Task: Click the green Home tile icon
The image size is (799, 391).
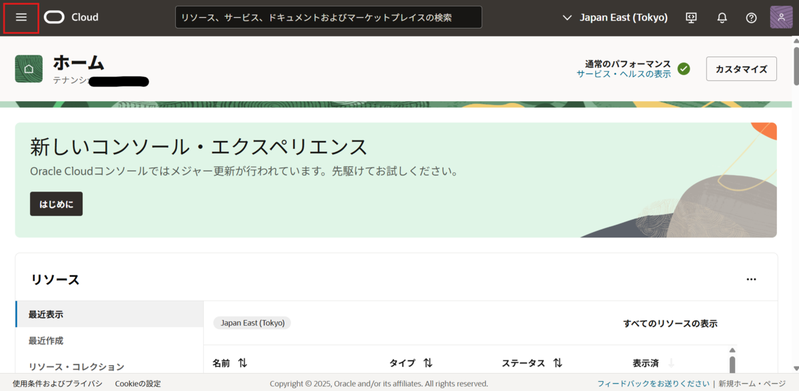Action: pyautogui.click(x=29, y=69)
